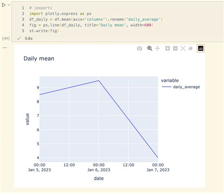Image resolution: width=224 pixels, height=193 pixels.
Task: Click the Zoom in plus button
Action: pos(167,48)
